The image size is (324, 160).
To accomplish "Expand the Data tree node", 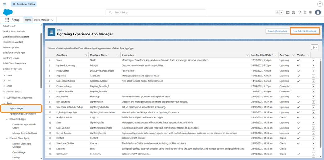I will coord(4,80).
